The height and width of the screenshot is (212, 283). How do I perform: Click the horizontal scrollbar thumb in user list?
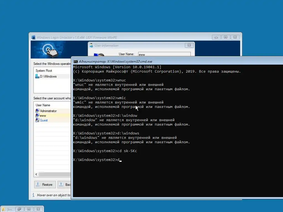55,174
